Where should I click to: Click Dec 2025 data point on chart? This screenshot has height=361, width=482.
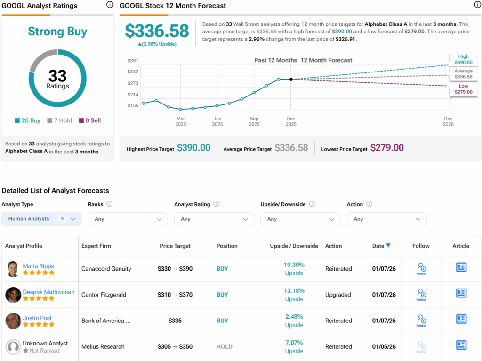point(291,80)
